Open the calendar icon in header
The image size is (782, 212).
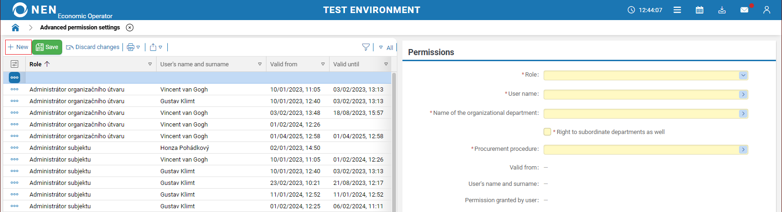tap(699, 10)
